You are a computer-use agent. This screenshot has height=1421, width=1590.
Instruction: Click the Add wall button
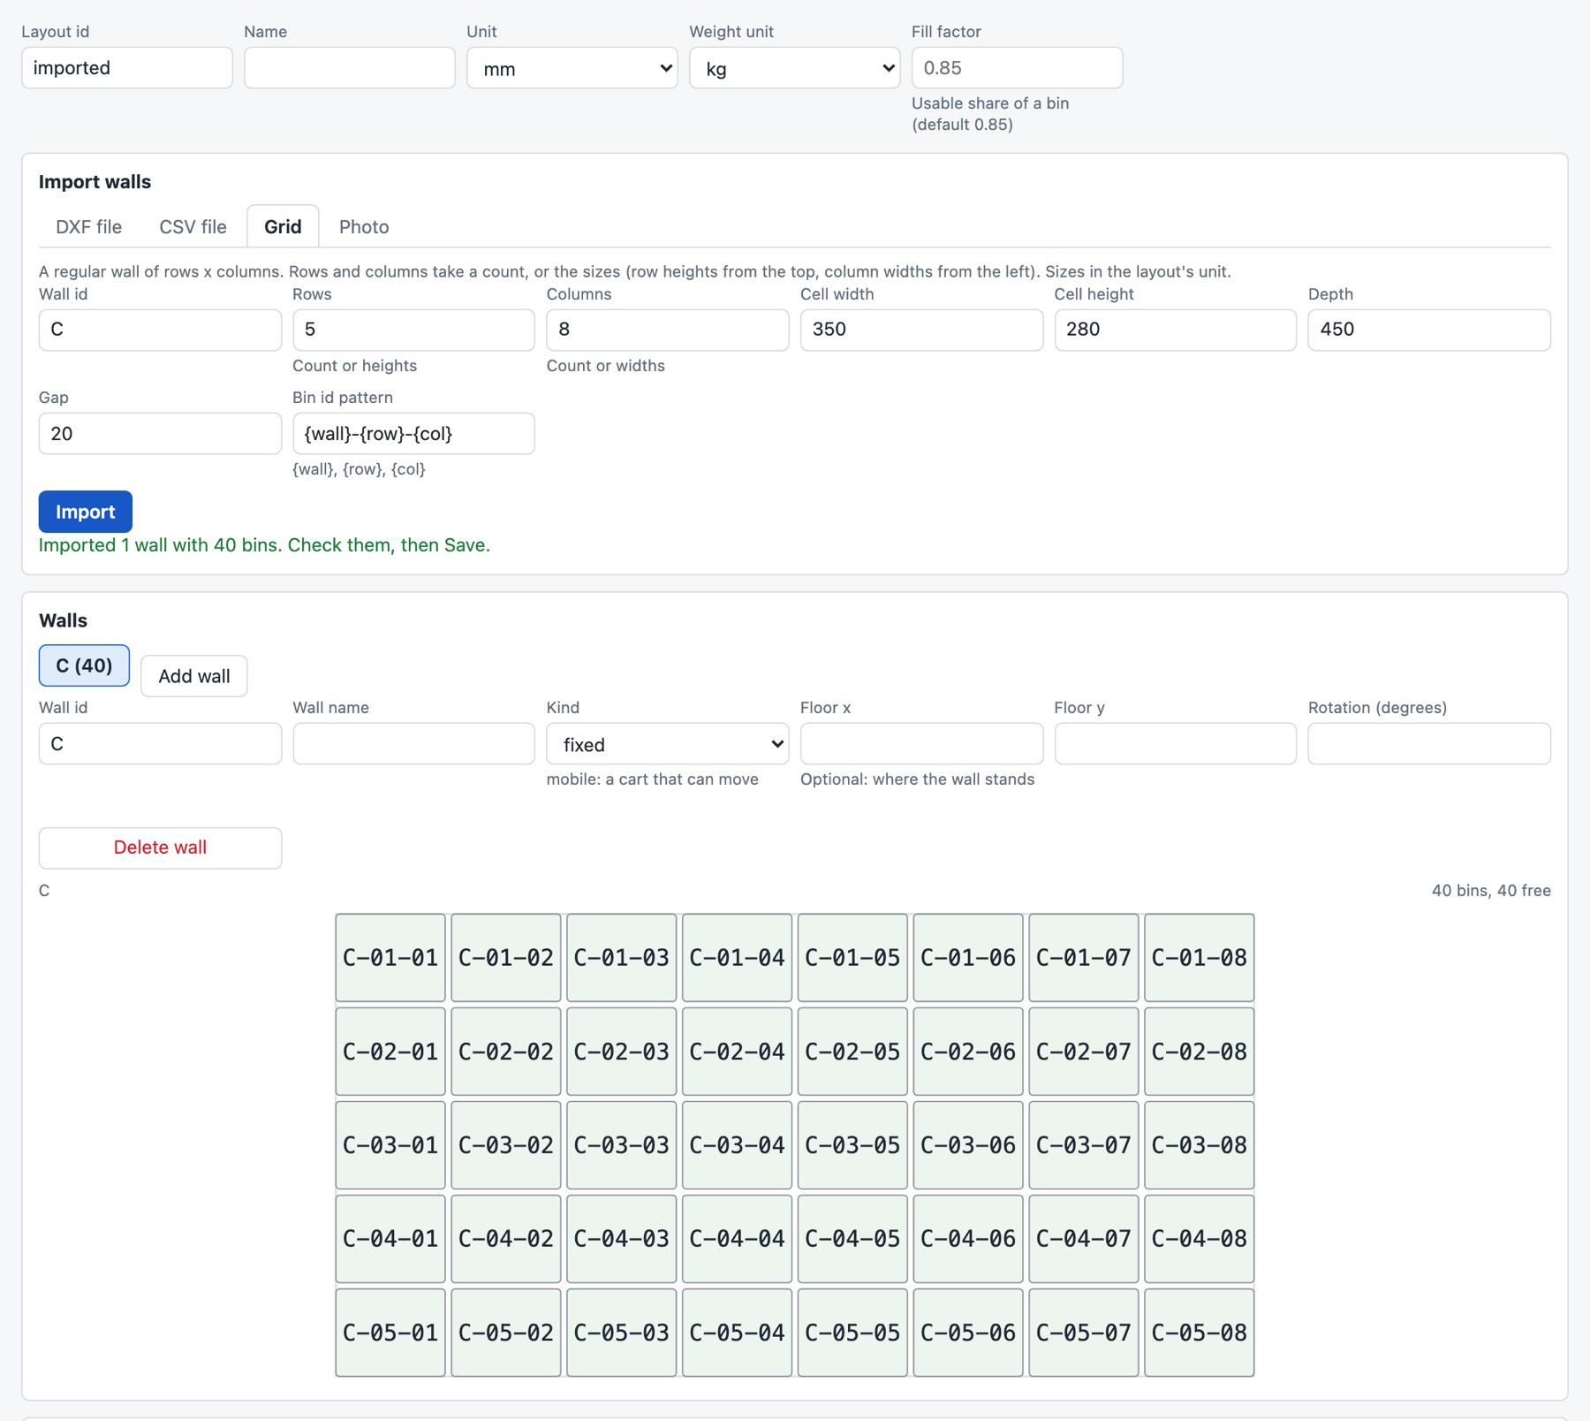pos(194,676)
